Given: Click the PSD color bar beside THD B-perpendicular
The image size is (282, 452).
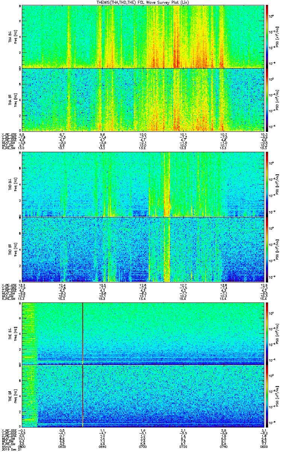Looking at the screenshot, I should tap(267, 184).
